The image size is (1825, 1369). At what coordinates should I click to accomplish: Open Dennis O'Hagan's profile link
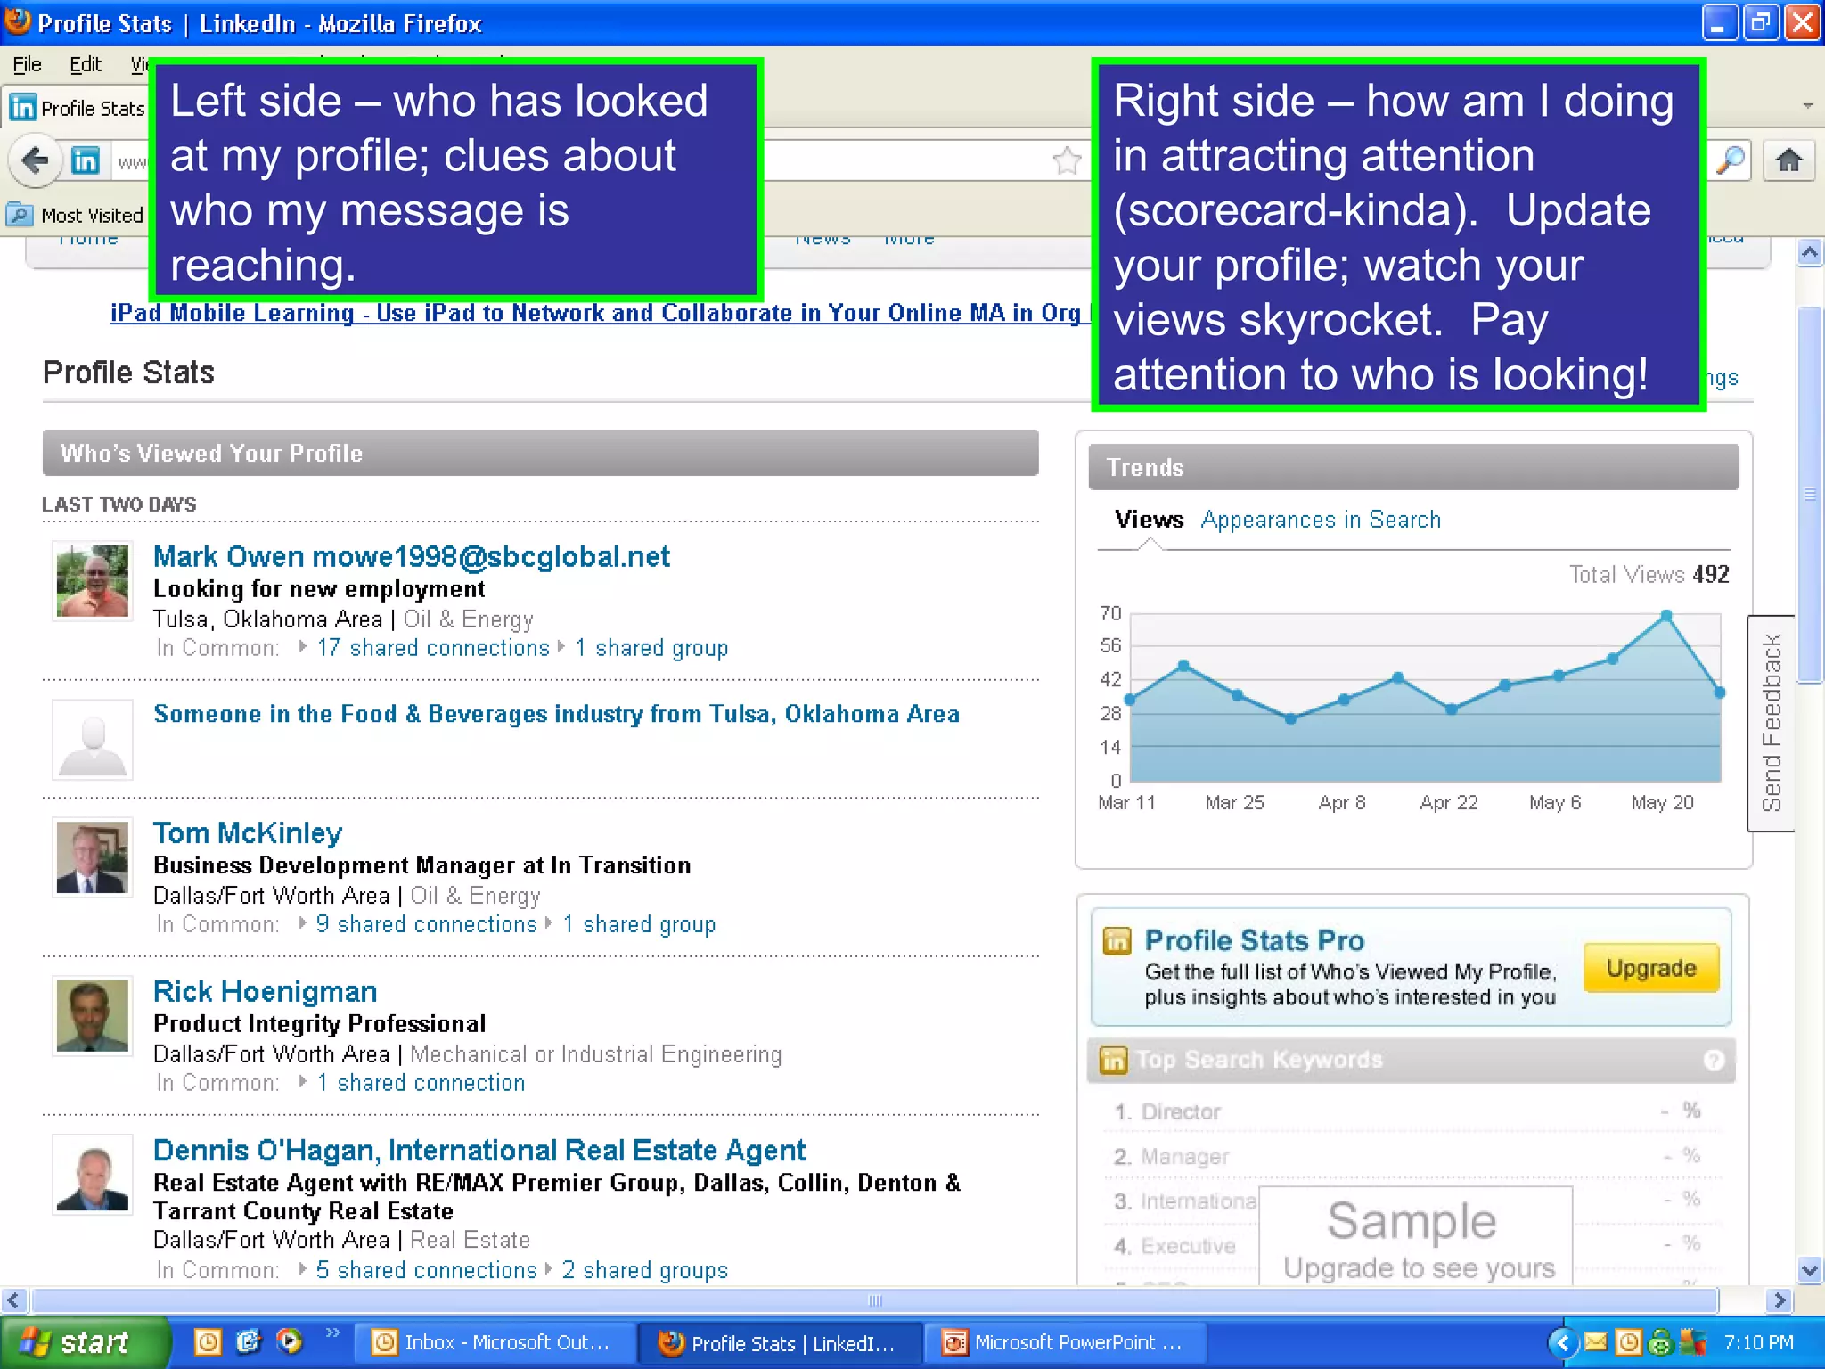pyautogui.click(x=479, y=1151)
